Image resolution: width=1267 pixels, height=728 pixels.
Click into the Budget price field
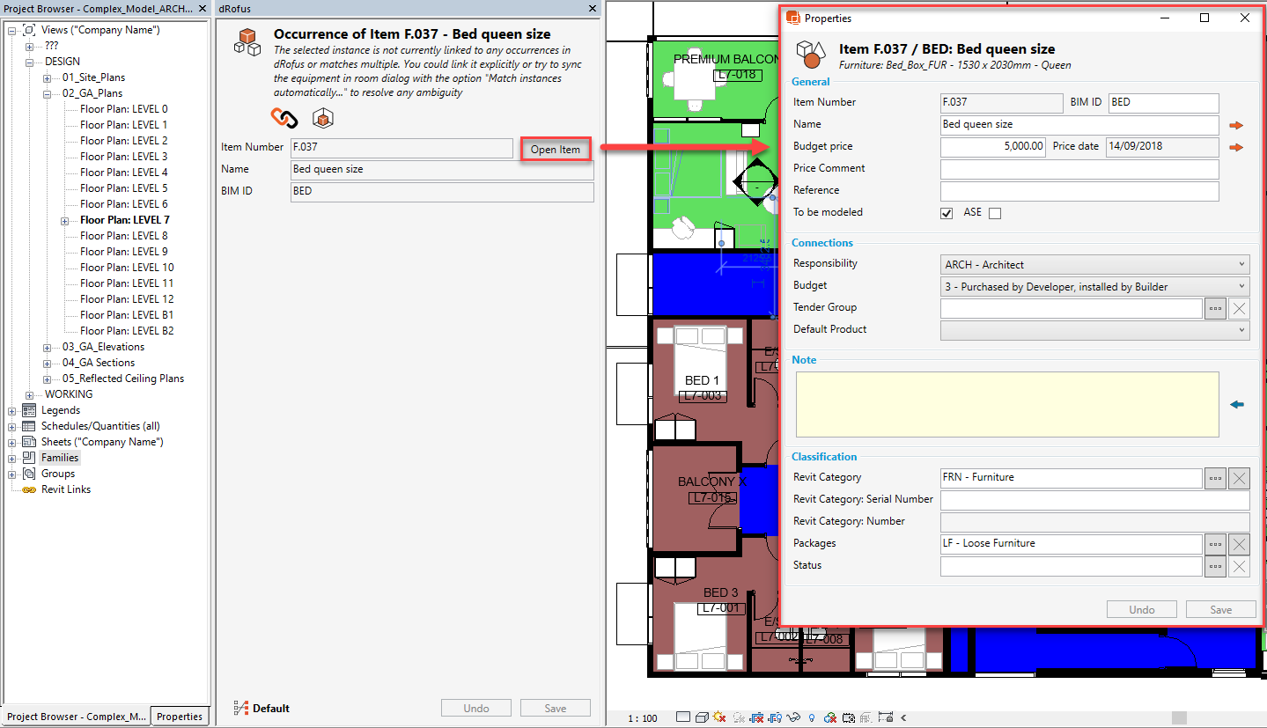click(992, 147)
